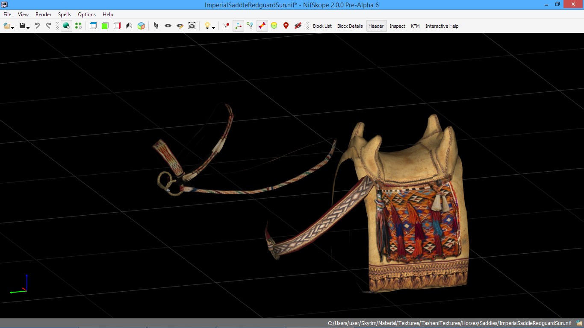Screen dimensions: 584x328
Task: Click the red map marker icon
Action: 286,26
